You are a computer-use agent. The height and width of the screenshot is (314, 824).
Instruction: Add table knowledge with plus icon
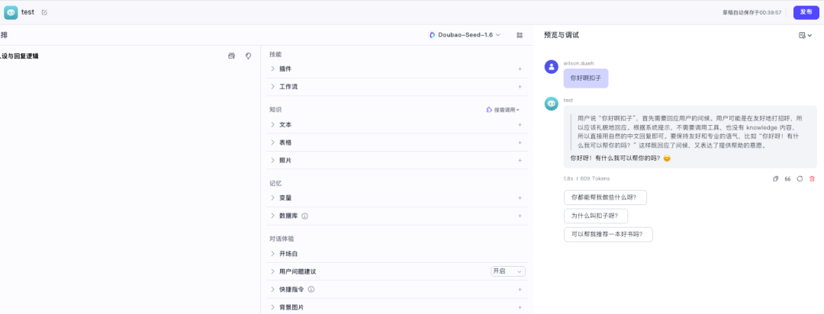click(520, 143)
